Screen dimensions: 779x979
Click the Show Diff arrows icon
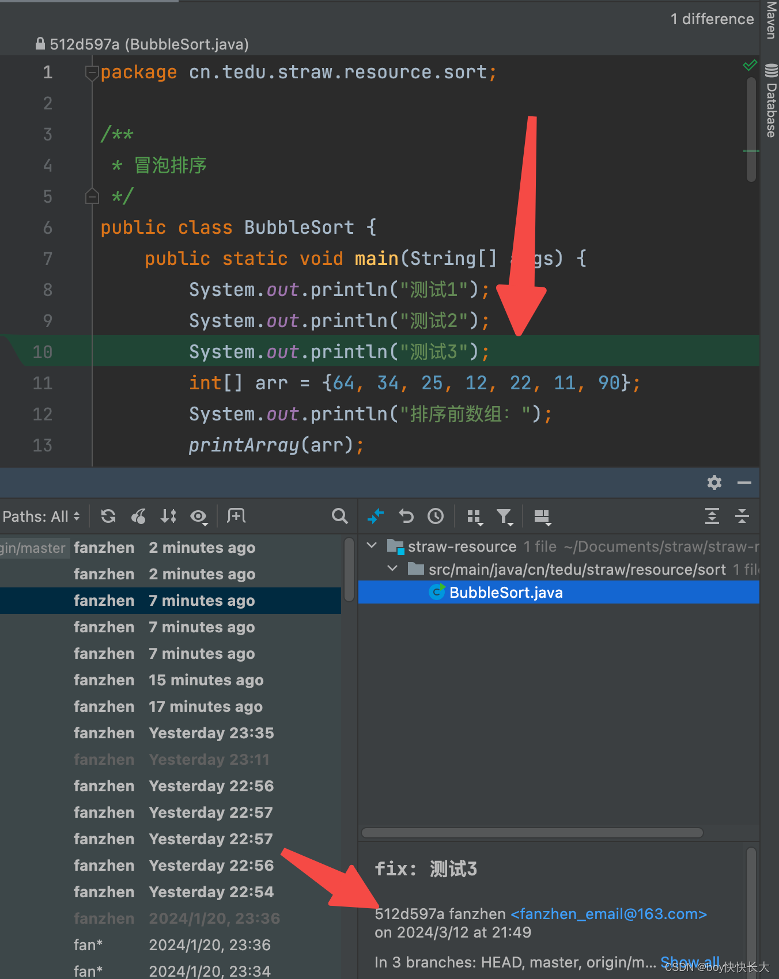coord(376,516)
